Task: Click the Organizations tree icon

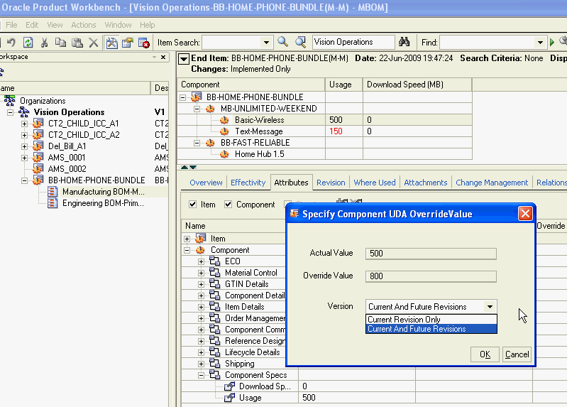Action: [10, 100]
